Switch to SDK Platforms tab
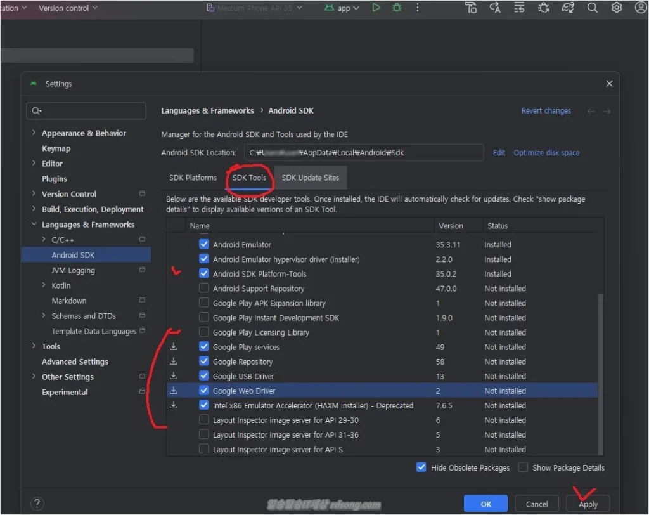649x515 pixels. pos(193,178)
